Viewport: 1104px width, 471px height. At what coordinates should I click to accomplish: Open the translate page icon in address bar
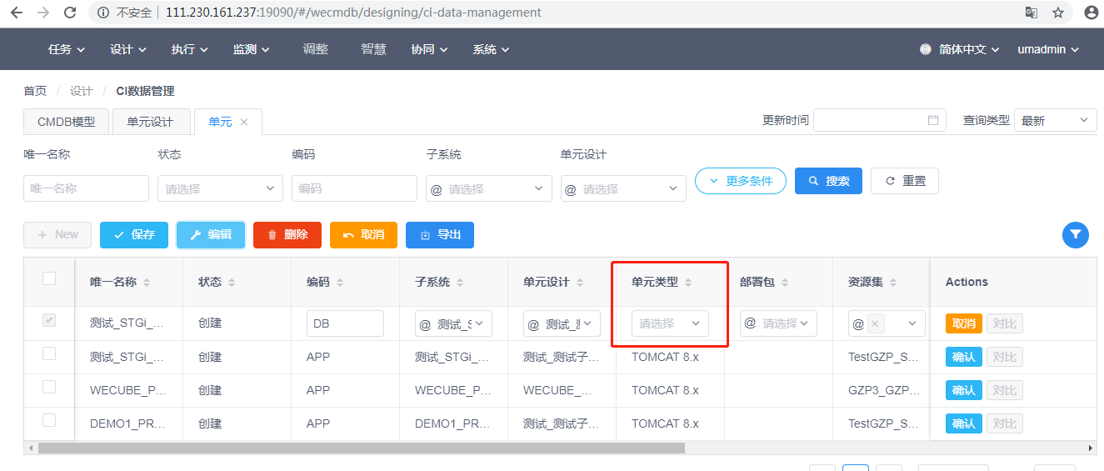click(1032, 13)
